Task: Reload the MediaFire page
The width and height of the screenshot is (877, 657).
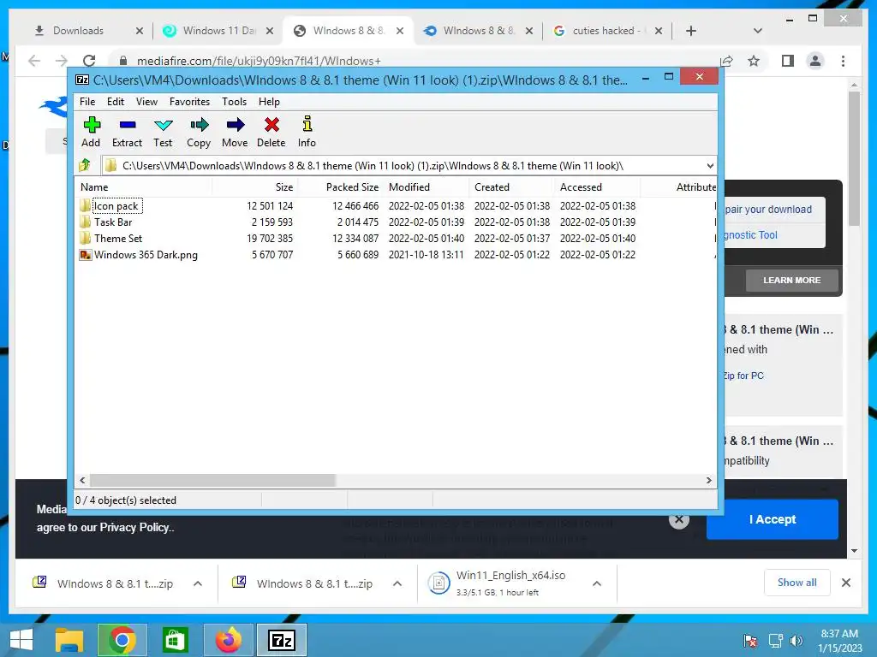Action: (x=89, y=61)
